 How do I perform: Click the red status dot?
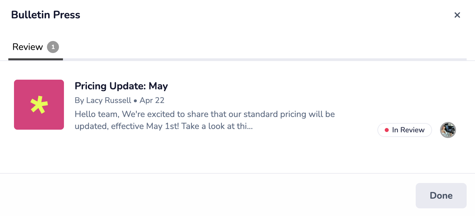point(387,130)
